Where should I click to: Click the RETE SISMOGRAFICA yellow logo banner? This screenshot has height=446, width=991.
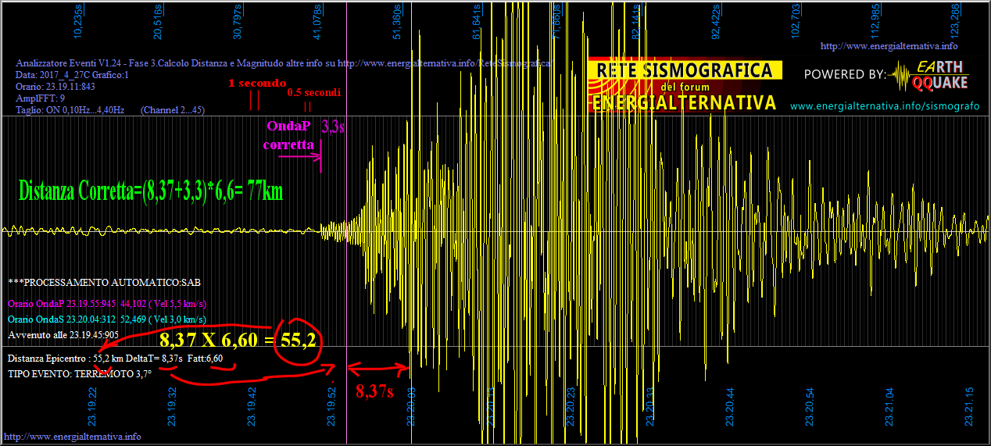coord(684,70)
